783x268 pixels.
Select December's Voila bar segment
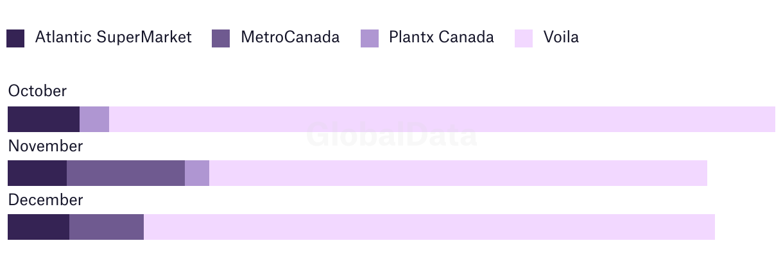click(429, 227)
